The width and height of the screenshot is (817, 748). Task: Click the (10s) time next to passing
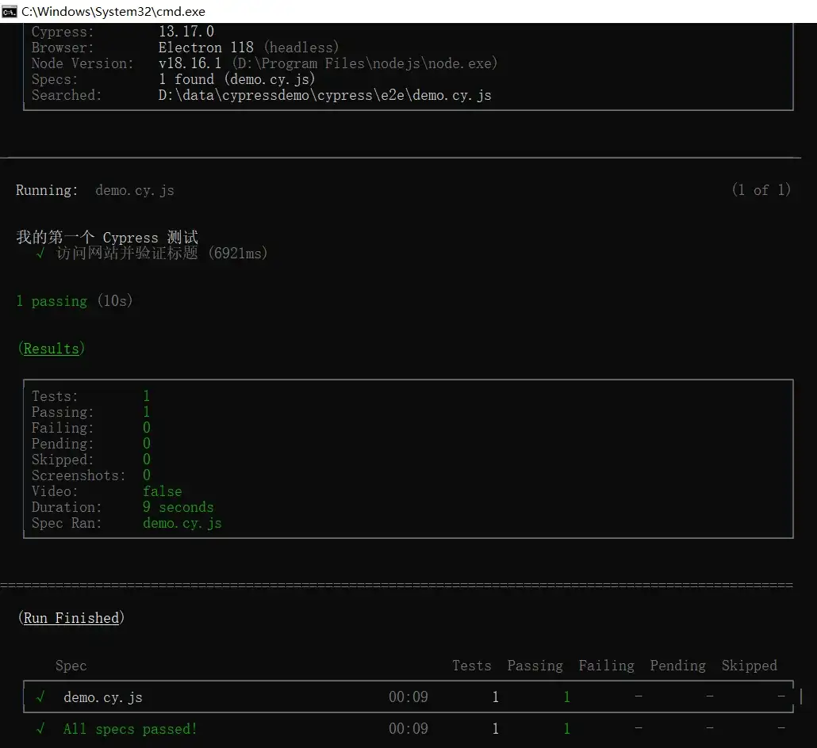(115, 300)
